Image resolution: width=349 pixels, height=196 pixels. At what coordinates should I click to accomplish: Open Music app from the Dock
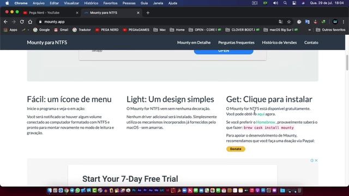252,191
